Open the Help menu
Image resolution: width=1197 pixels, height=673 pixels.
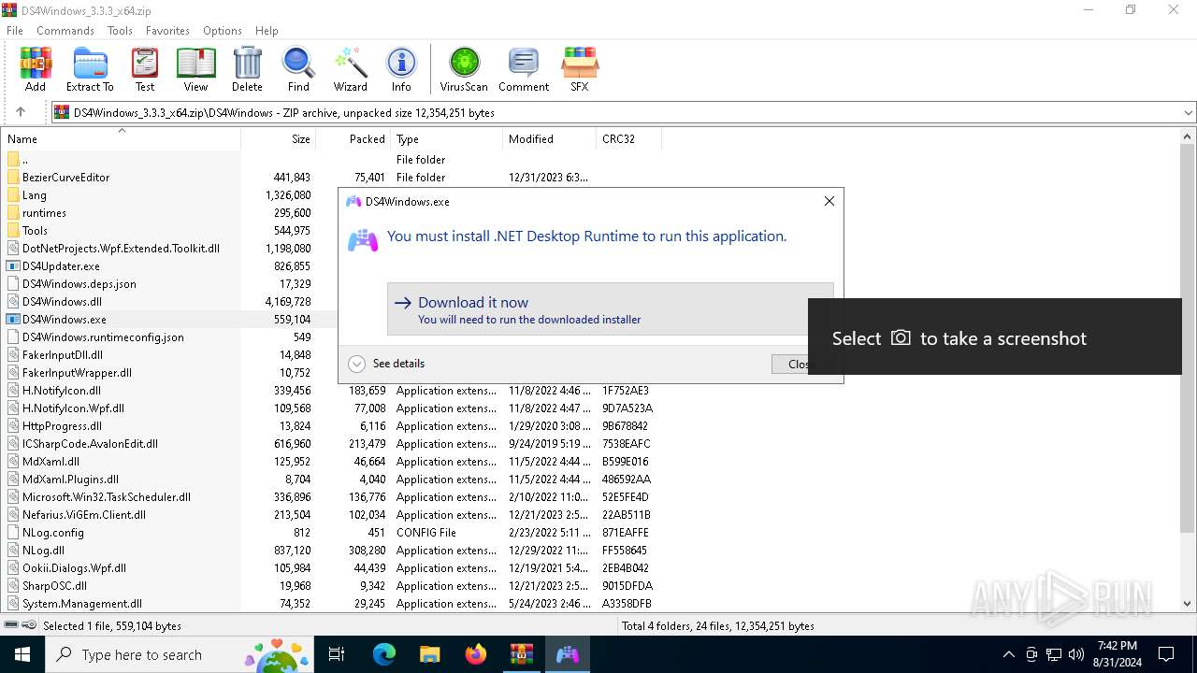(x=267, y=30)
